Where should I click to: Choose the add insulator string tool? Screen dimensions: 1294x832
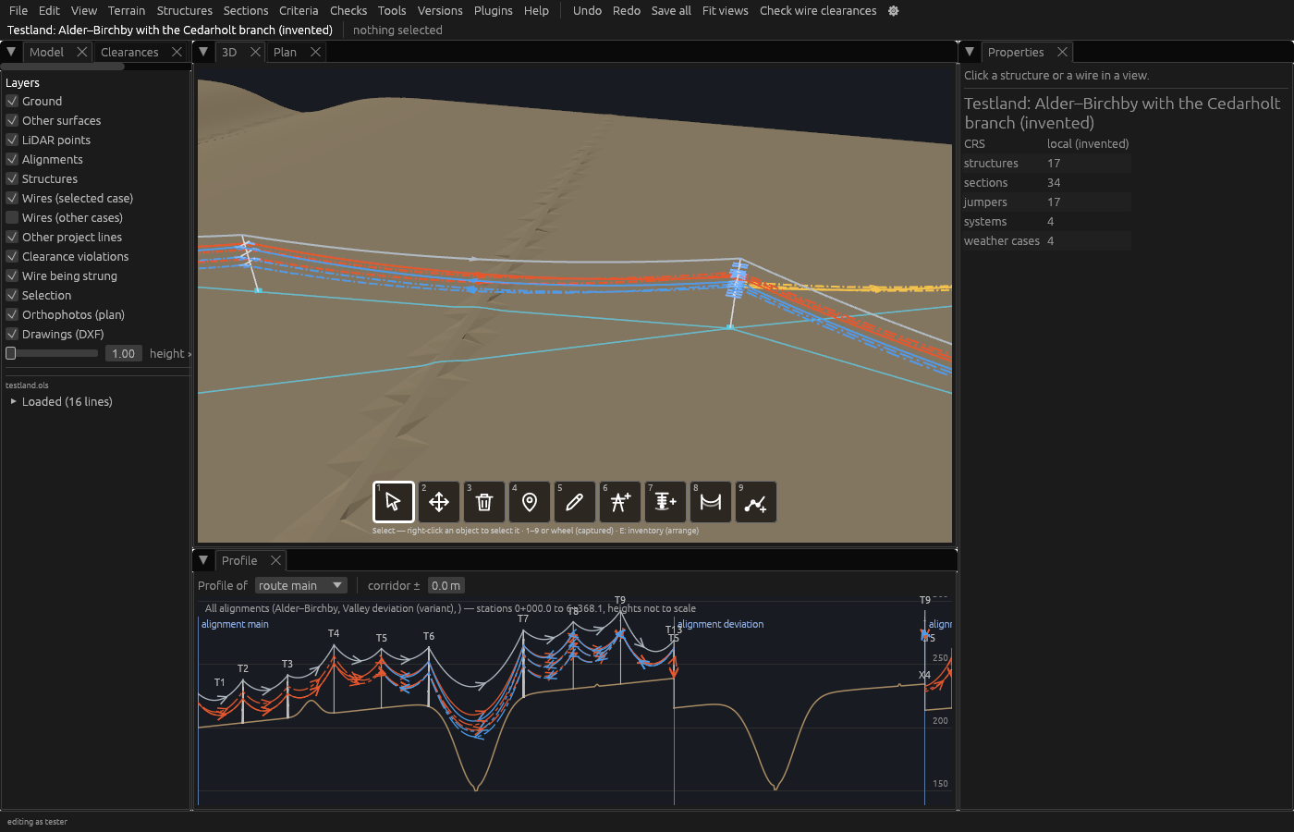[x=665, y=502]
